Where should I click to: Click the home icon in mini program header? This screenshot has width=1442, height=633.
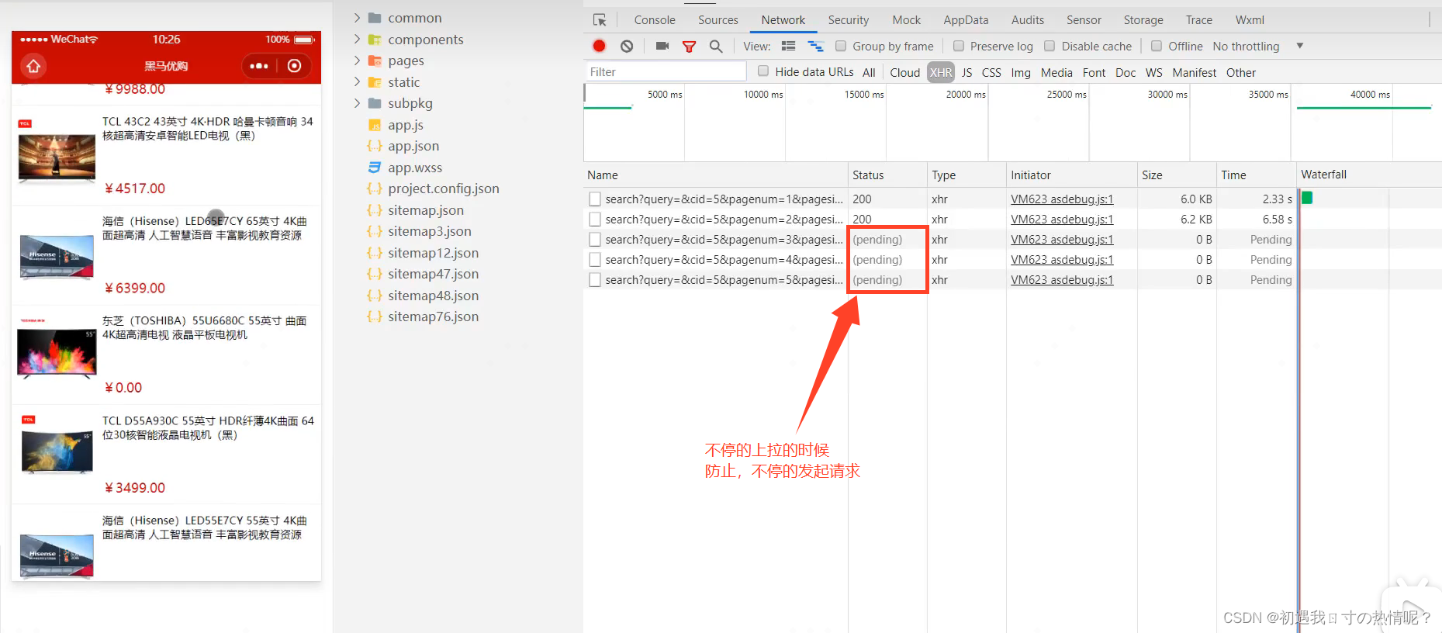tap(33, 66)
